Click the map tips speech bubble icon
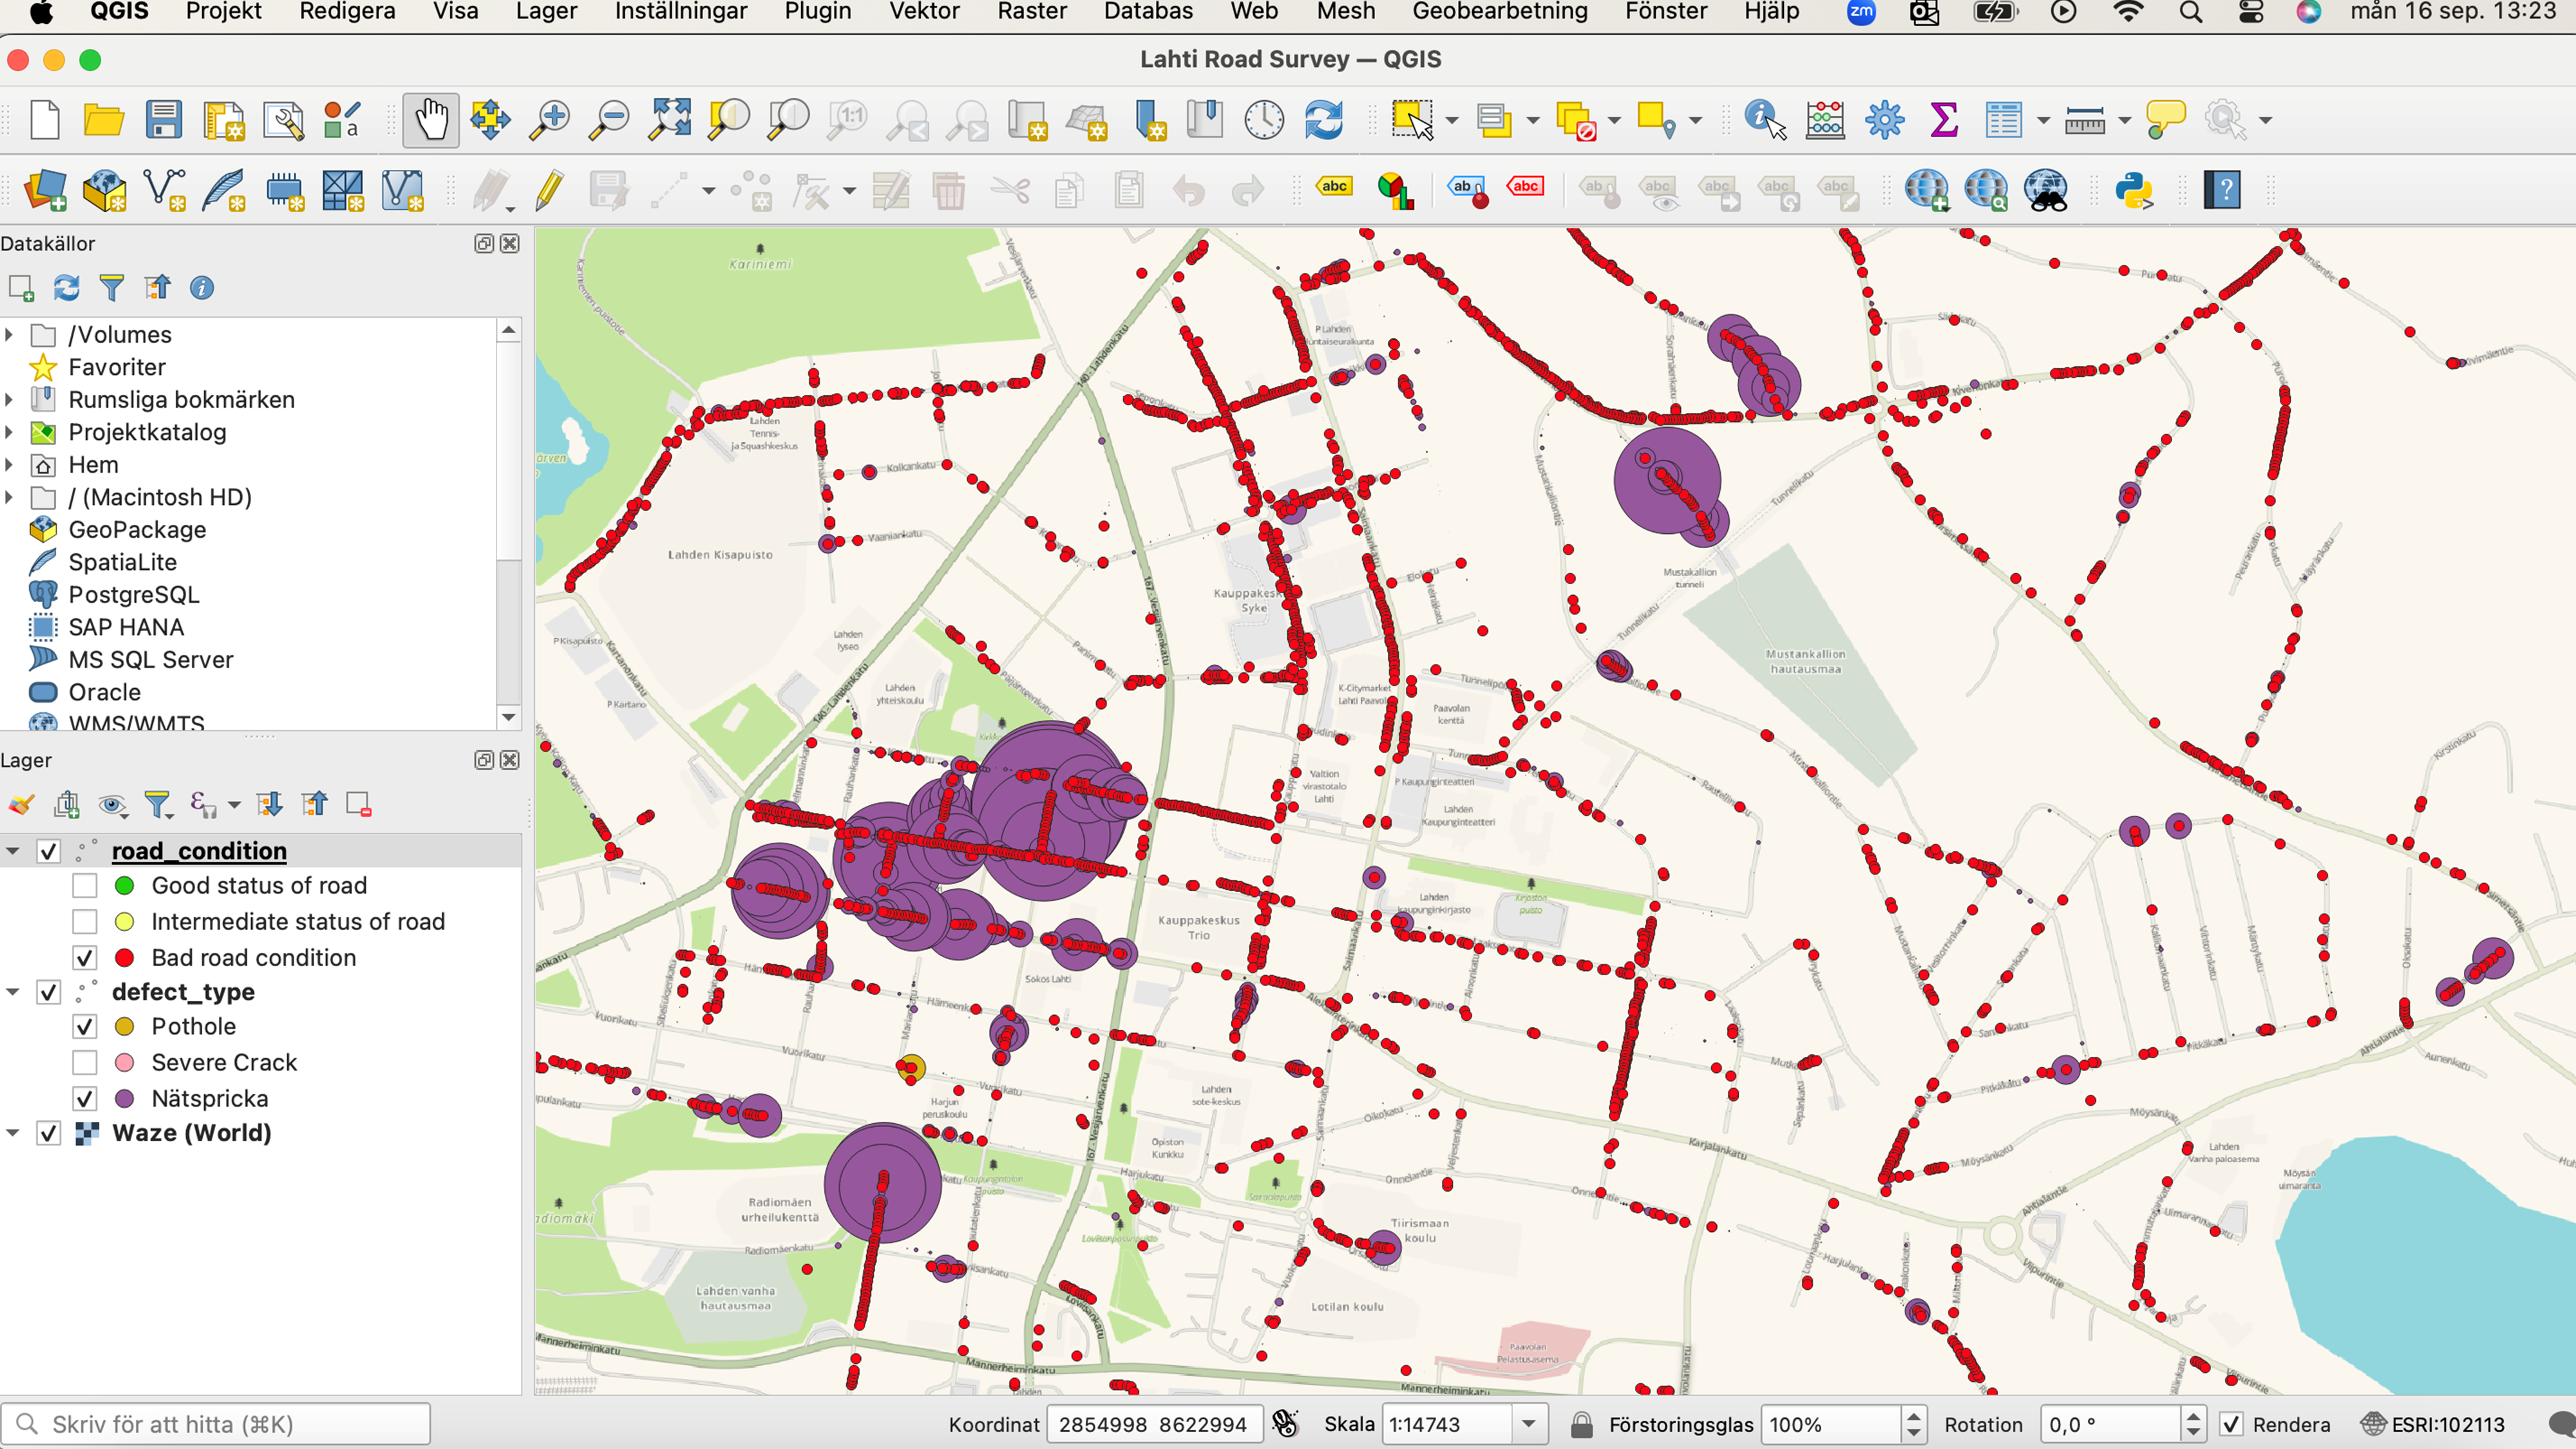 click(2166, 120)
